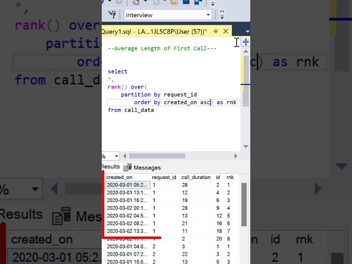Select the cell 2020-03-02 04:5...

(128, 216)
